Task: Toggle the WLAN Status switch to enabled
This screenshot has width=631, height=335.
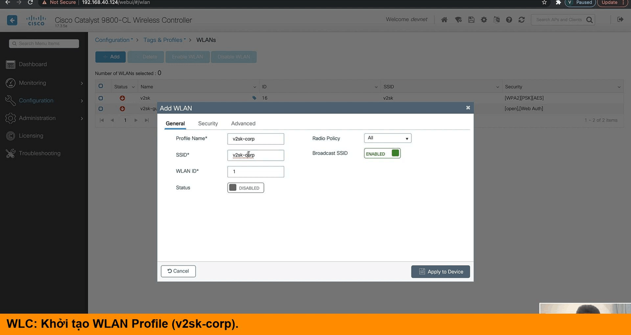Action: pyautogui.click(x=246, y=188)
